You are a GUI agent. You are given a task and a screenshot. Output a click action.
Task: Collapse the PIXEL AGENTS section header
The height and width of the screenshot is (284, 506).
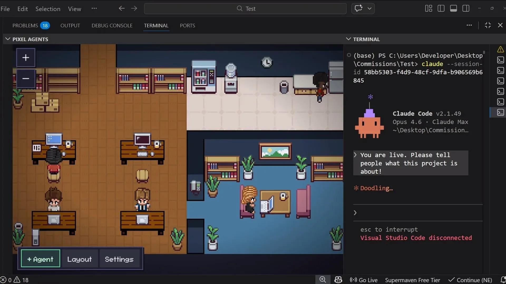click(7, 39)
